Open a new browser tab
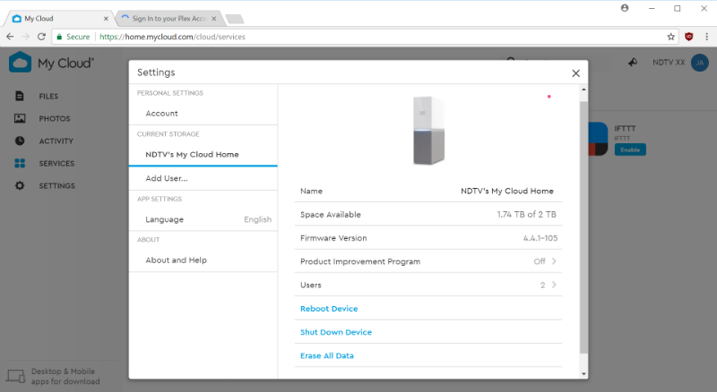Image resolution: width=717 pixels, height=392 pixels. pyautogui.click(x=235, y=19)
